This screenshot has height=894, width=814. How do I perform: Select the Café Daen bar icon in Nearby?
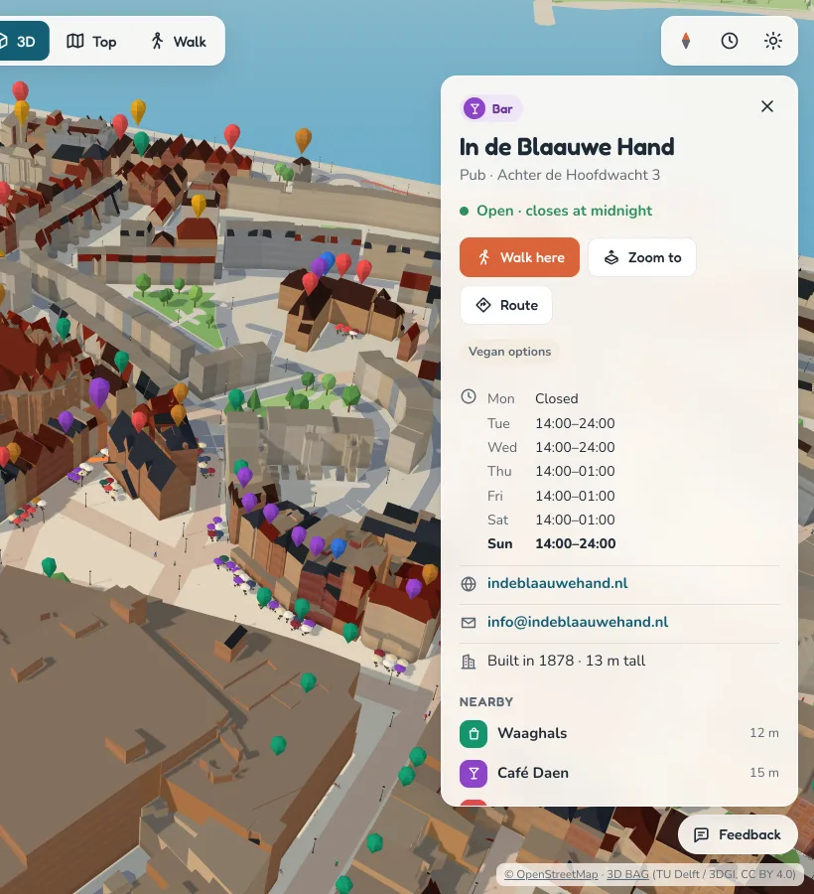pos(474,773)
